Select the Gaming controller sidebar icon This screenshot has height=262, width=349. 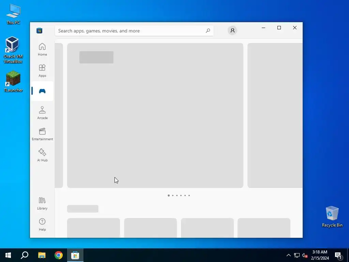click(42, 91)
